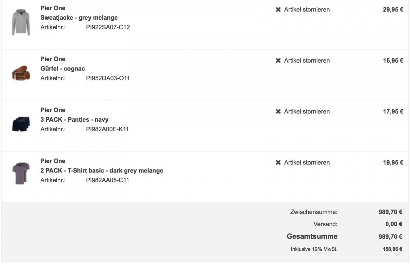This screenshot has width=410, height=264.
Task: Click the X icon beside the Sweatjacke cancel link
Action: (278, 10)
